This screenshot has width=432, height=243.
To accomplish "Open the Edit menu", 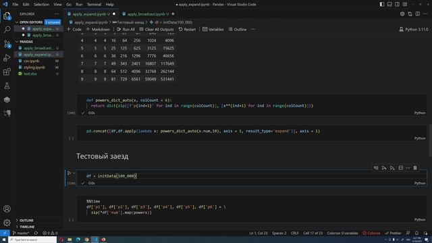I will [26, 5].
